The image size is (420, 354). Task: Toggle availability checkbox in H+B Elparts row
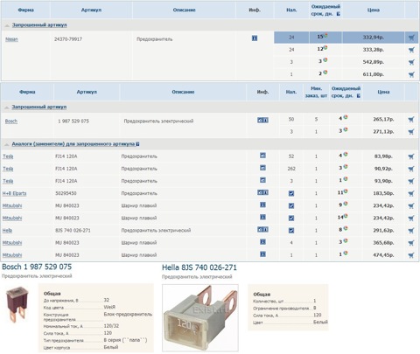pyautogui.click(x=291, y=193)
